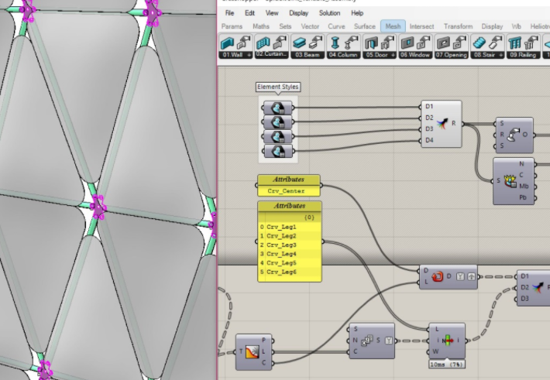550x380 pixels.
Task: Open the View menu
Action: [272, 13]
